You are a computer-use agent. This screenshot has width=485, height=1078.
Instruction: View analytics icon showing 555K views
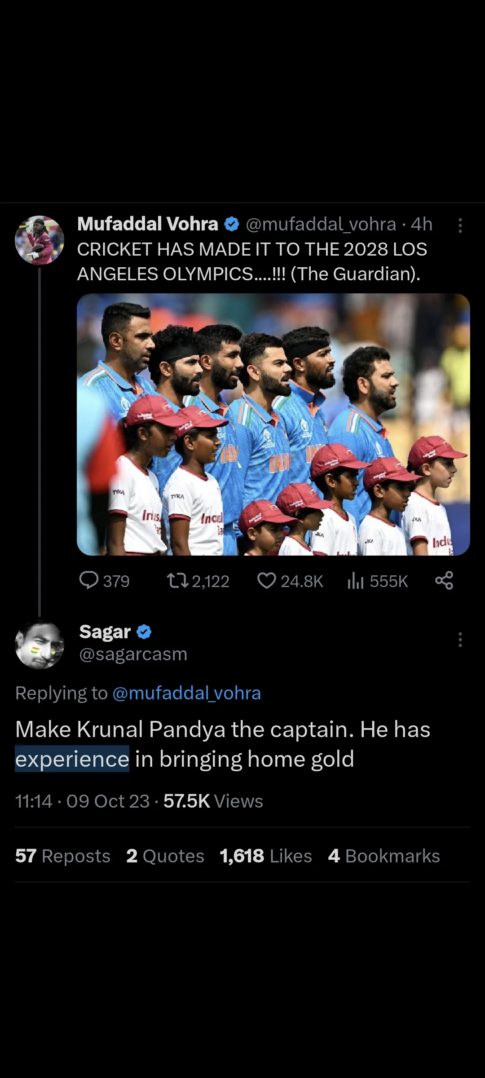(355, 581)
